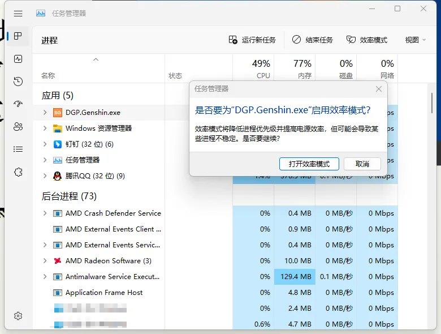Expand Antimalware Service Executable row
Screen dimensions: 441x334
(45, 277)
